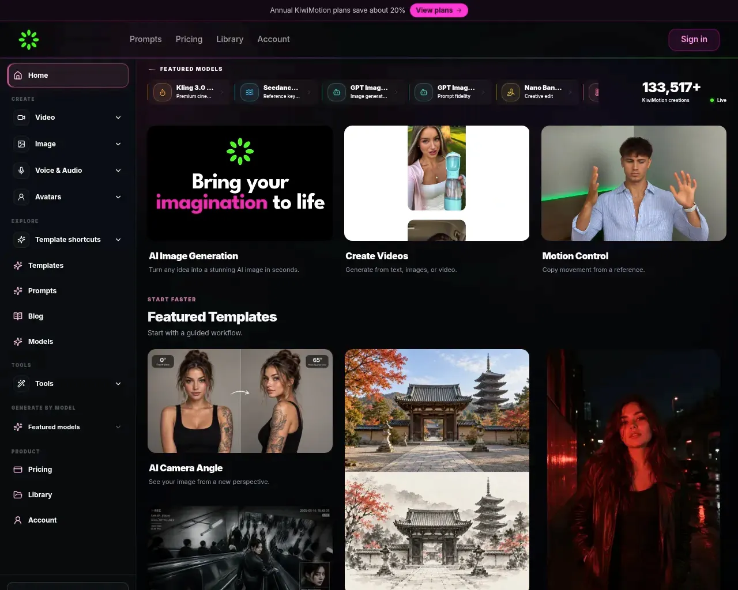Click the Japanese temple photo template image
Image resolution: width=738 pixels, height=590 pixels.
click(437, 410)
